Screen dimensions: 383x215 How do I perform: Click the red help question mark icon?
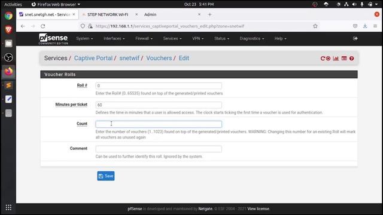point(351,59)
